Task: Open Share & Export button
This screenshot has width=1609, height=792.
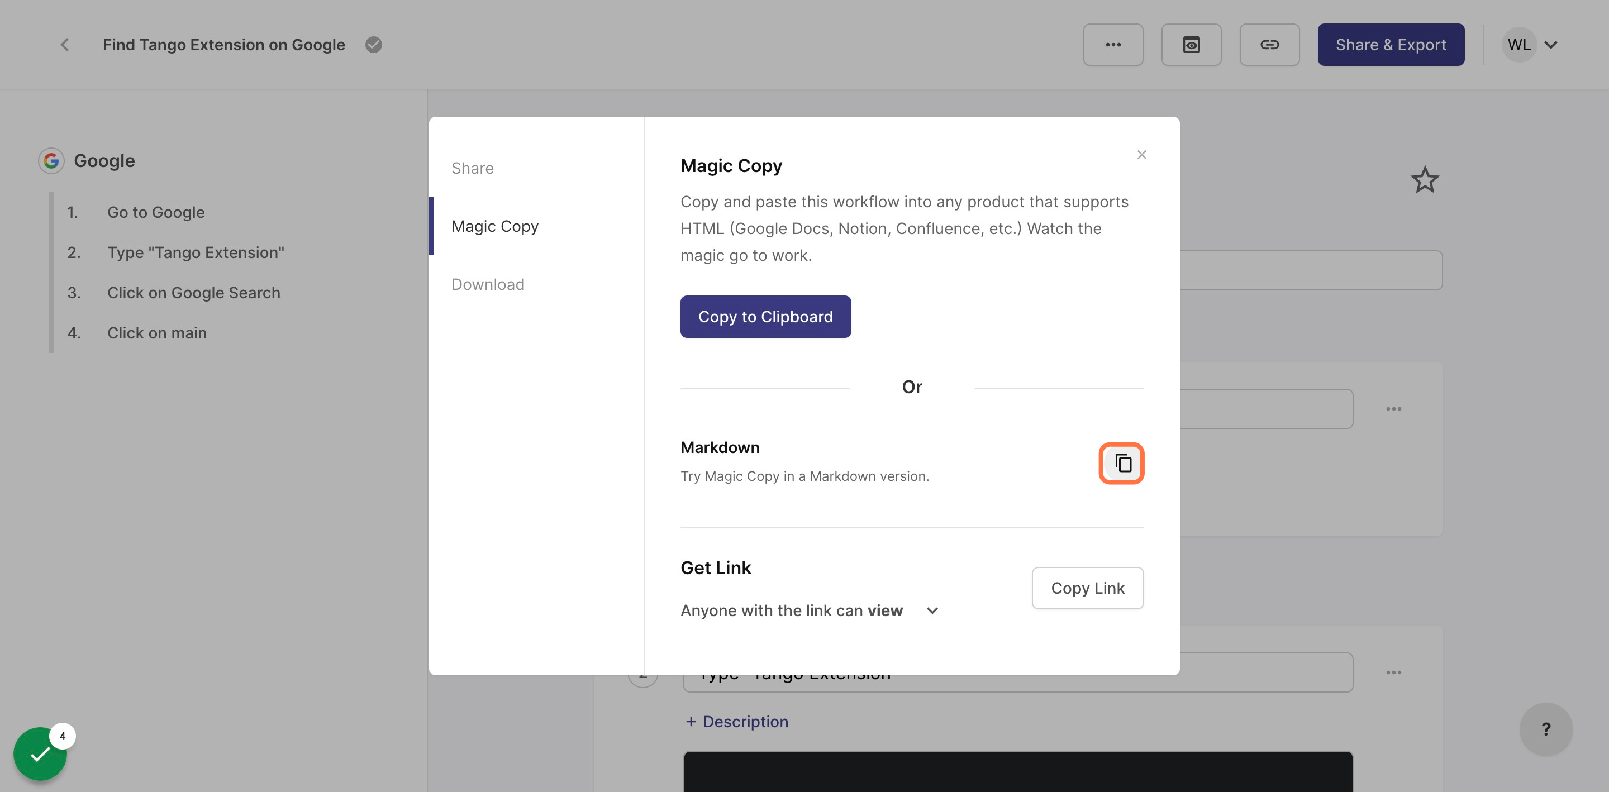Action: pos(1391,44)
